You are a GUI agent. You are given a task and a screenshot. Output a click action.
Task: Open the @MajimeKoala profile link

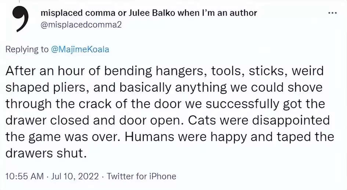pyautogui.click(x=80, y=49)
